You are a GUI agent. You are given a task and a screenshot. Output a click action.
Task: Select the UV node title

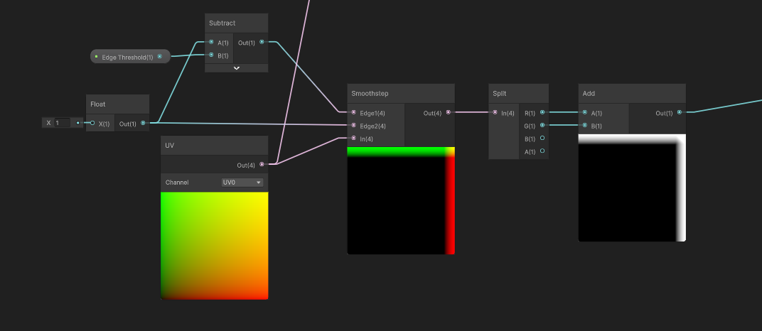click(170, 145)
